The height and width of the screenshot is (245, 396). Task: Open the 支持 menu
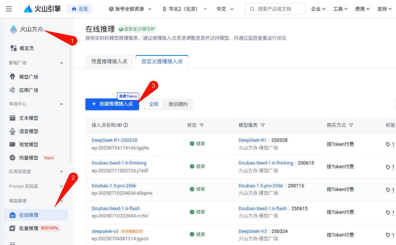(384, 9)
